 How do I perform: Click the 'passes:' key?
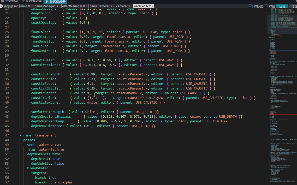[30, 140]
